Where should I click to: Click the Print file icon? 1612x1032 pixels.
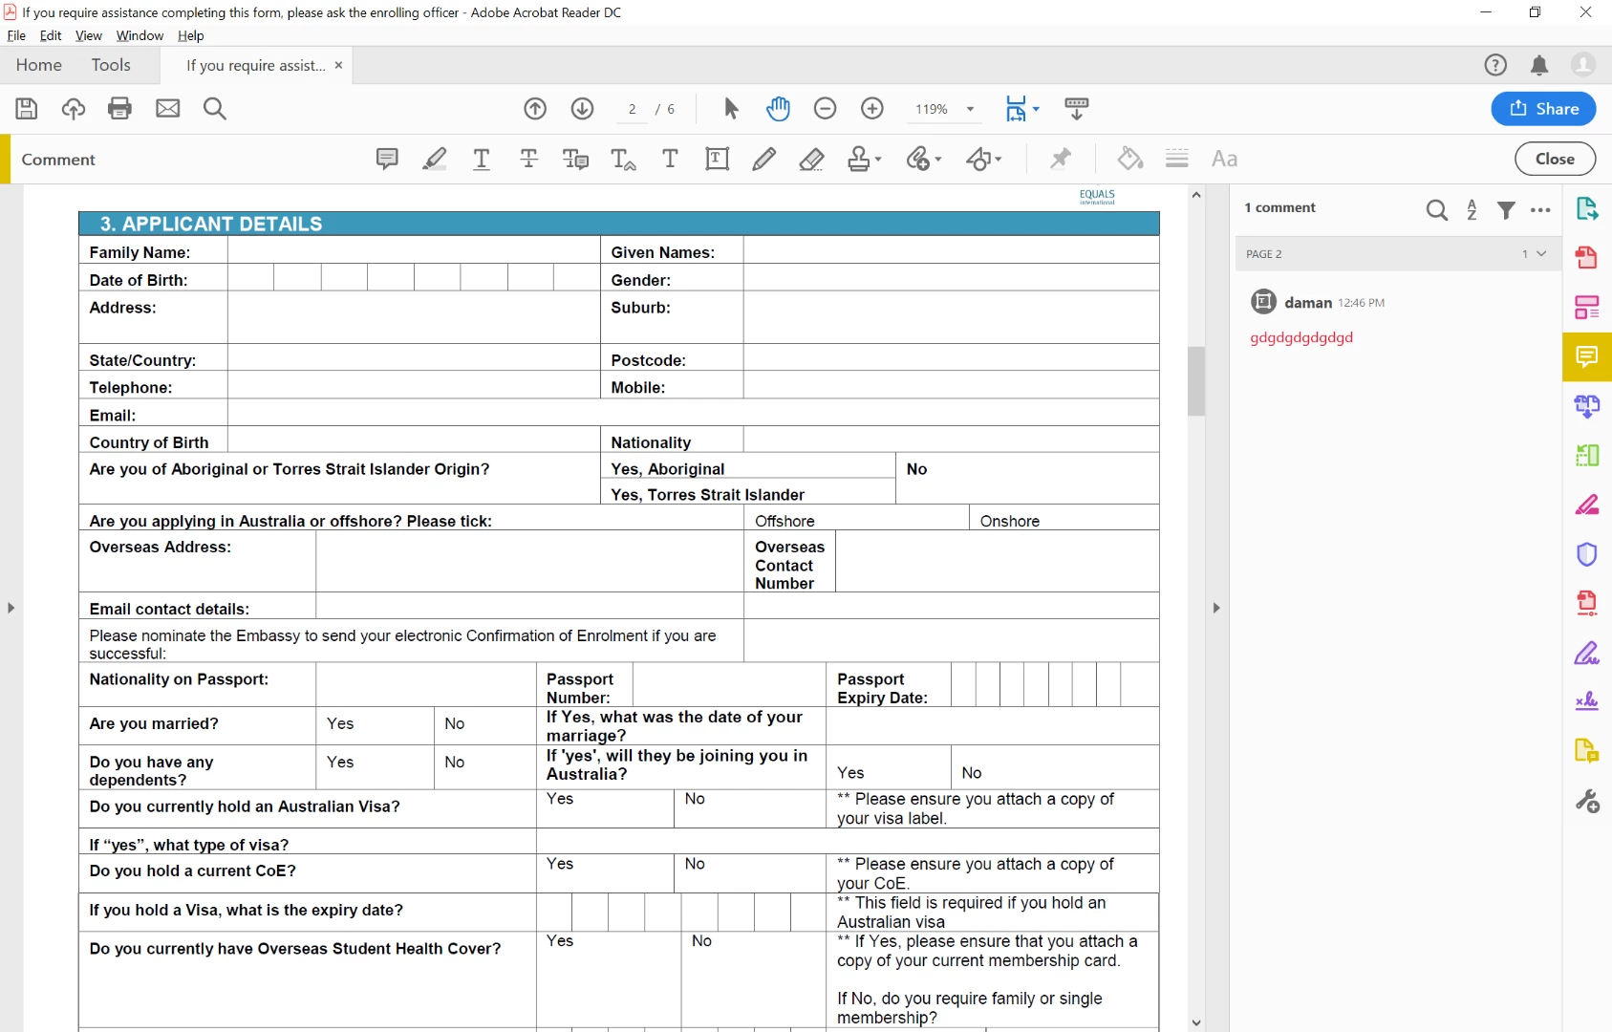pos(120,109)
